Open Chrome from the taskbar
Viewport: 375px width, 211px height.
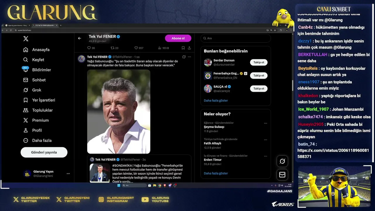click(x=160, y=186)
